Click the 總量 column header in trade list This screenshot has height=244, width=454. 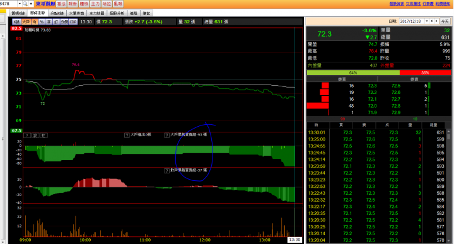click(x=433, y=125)
